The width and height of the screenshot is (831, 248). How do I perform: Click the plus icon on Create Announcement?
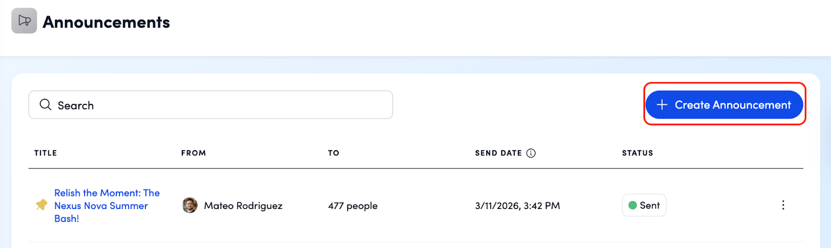tap(662, 105)
